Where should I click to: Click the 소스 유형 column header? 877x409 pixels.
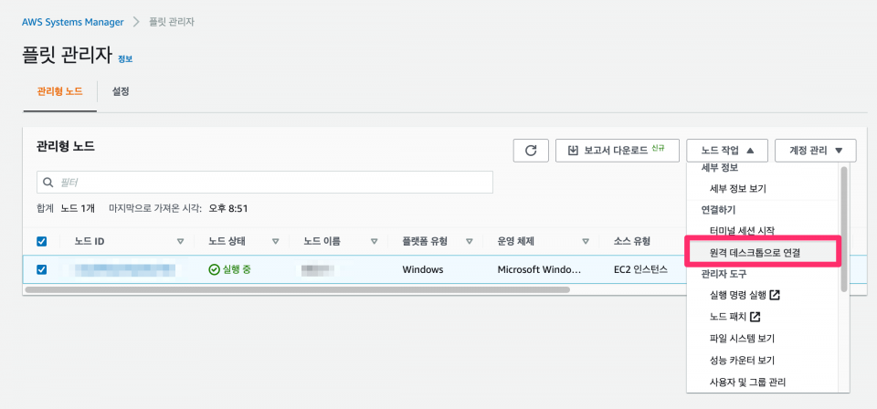click(632, 242)
